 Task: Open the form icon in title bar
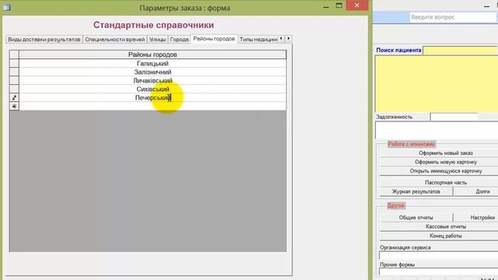click(7, 7)
